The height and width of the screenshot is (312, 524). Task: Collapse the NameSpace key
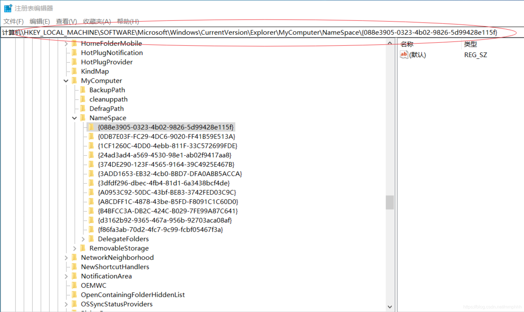point(75,118)
